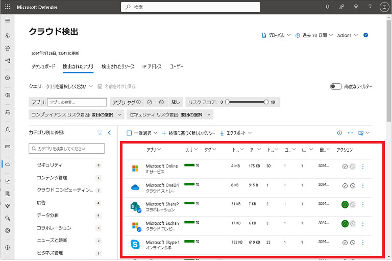Open the identities sidebar person icon

coord(8,130)
